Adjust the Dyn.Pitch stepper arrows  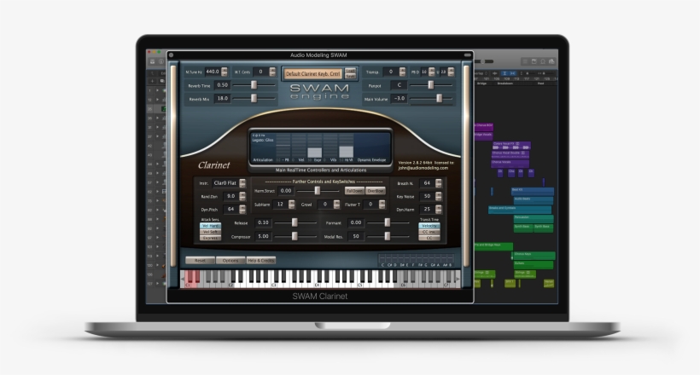(242, 209)
